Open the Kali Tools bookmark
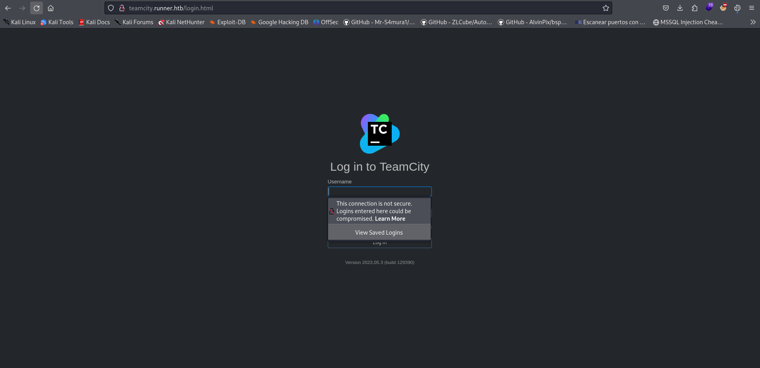Screen dimensions: 760x368 [57, 22]
